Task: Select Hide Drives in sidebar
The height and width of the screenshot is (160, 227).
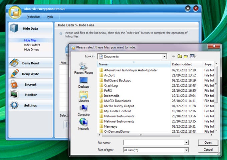Action: (31, 50)
